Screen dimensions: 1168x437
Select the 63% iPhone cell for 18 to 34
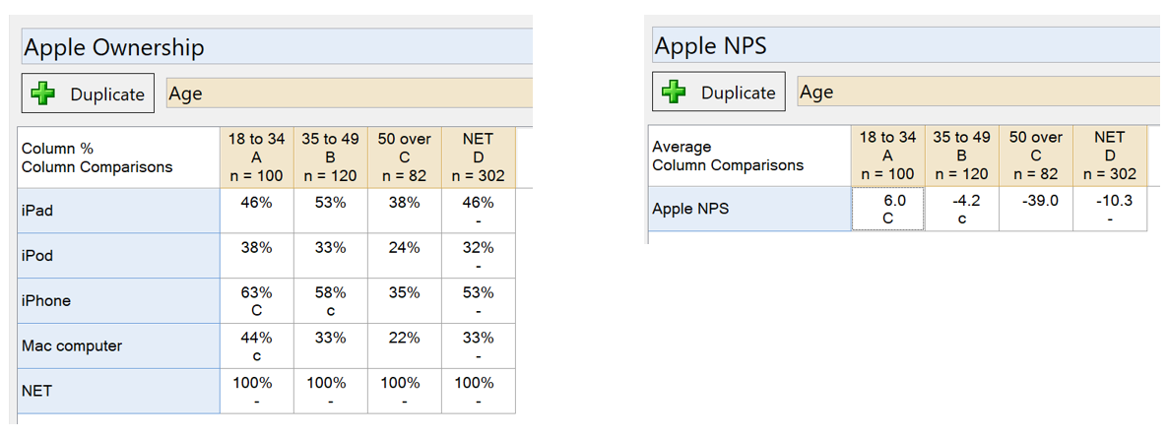tap(257, 301)
